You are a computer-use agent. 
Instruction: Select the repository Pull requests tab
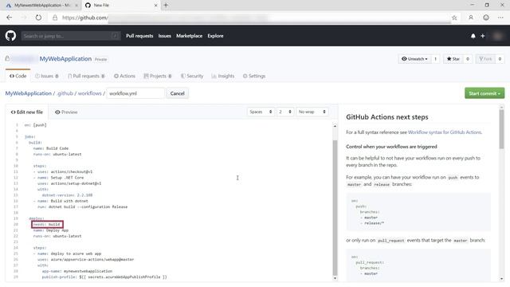click(x=86, y=76)
